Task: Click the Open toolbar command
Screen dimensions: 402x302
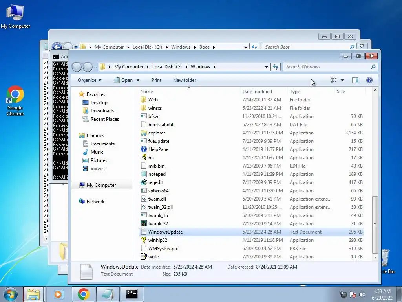Action: [x=124, y=80]
